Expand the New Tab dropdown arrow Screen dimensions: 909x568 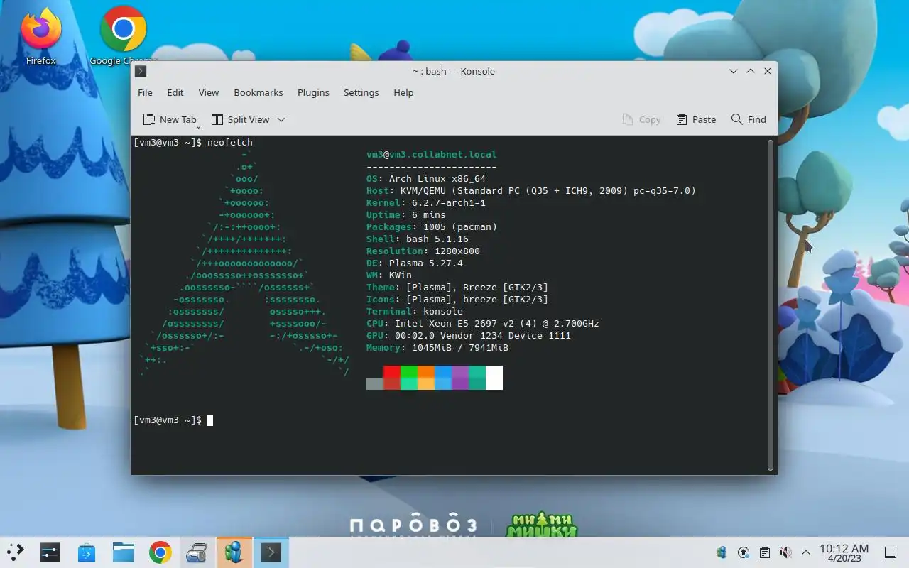coord(198,126)
